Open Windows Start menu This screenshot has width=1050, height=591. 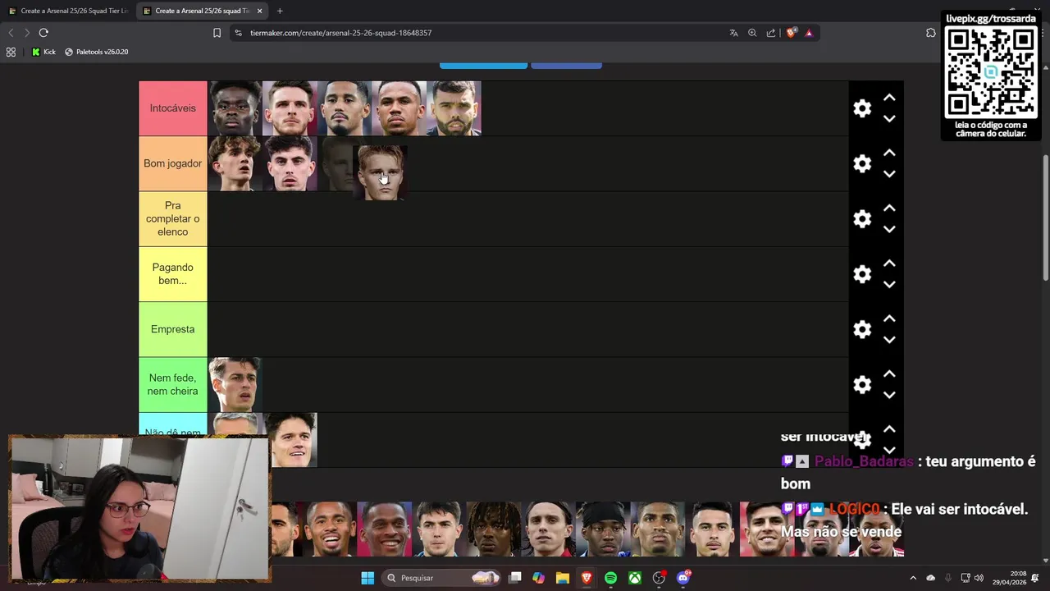tap(367, 578)
